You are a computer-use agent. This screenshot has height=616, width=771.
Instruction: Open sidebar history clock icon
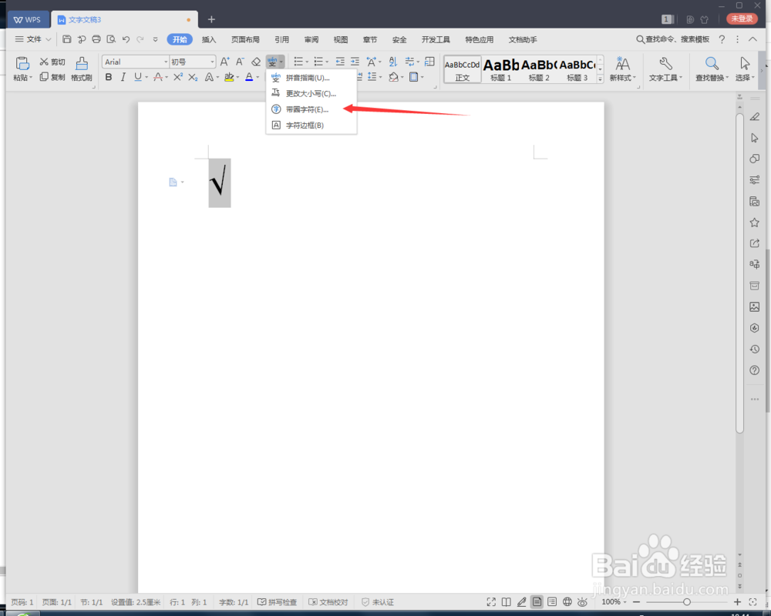pos(754,350)
